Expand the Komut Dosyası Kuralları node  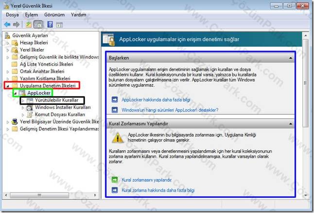click(23, 115)
